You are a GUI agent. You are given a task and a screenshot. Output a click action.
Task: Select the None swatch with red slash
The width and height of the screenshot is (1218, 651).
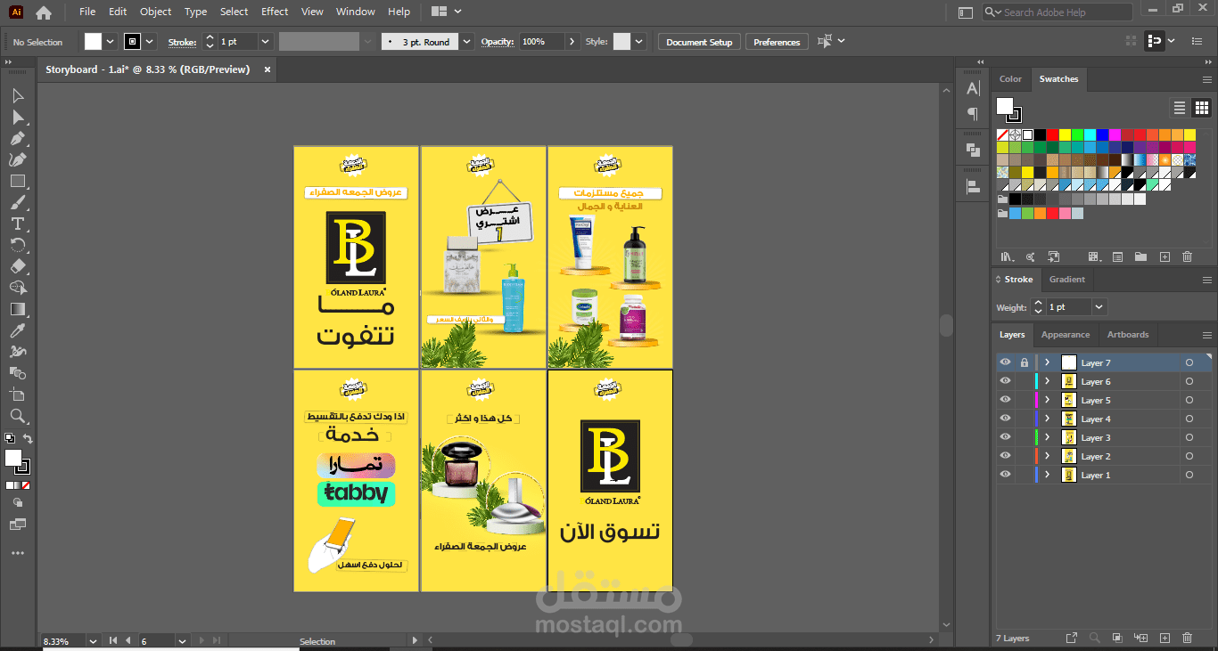click(1002, 134)
